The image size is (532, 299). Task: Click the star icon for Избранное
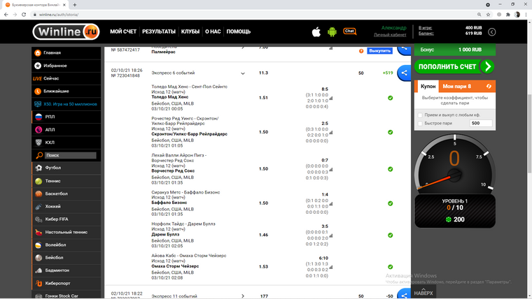pyautogui.click(x=38, y=66)
